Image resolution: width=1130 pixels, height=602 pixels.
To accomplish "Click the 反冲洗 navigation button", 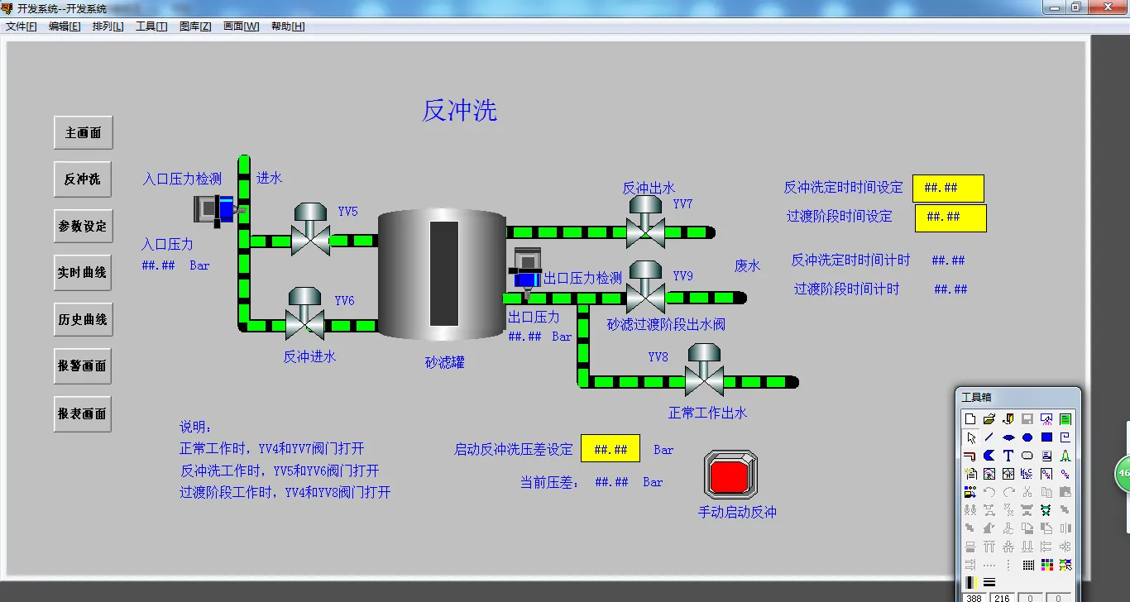I will click(x=82, y=179).
